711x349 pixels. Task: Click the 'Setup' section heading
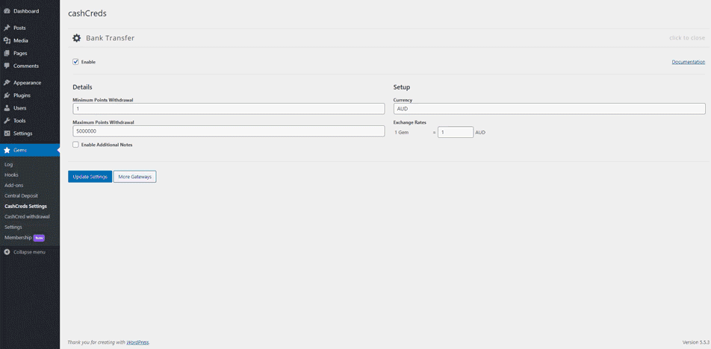point(402,87)
